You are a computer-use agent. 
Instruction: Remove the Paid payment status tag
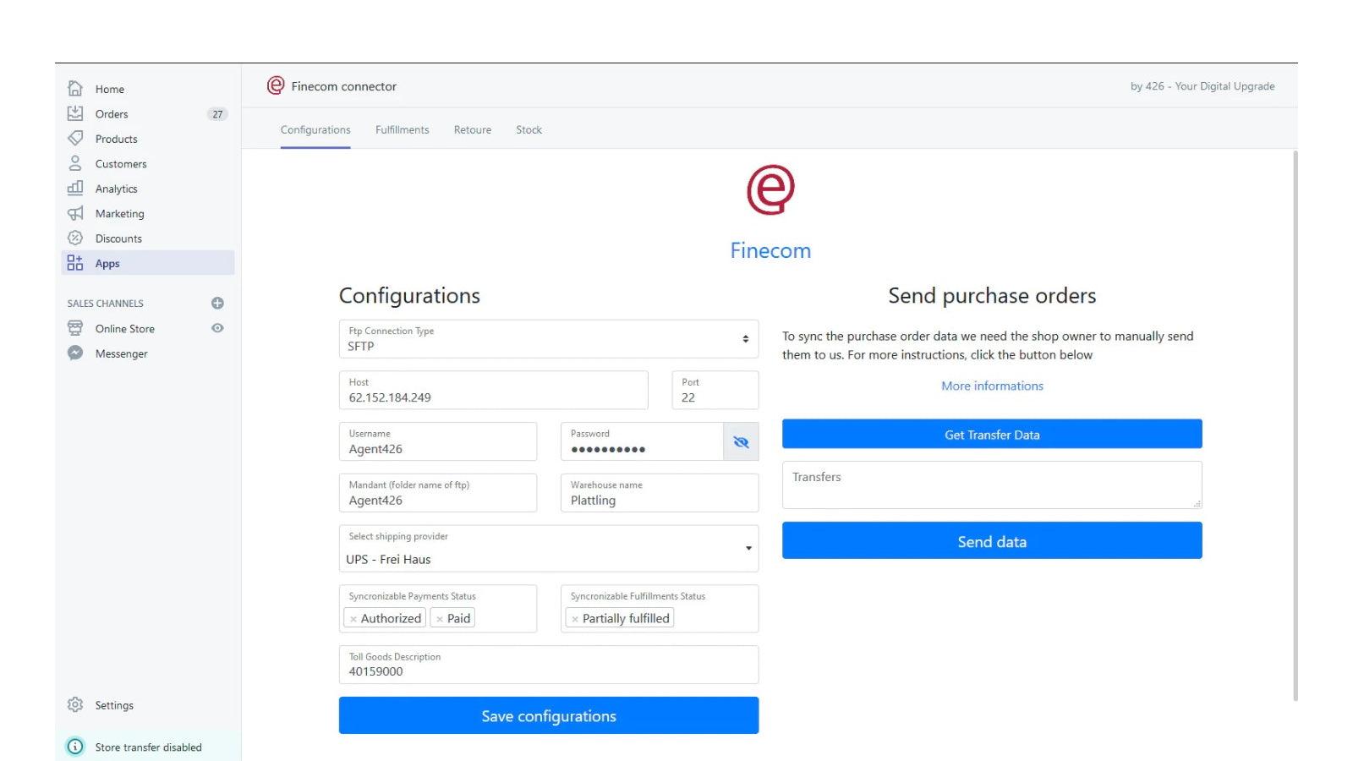pyautogui.click(x=439, y=618)
